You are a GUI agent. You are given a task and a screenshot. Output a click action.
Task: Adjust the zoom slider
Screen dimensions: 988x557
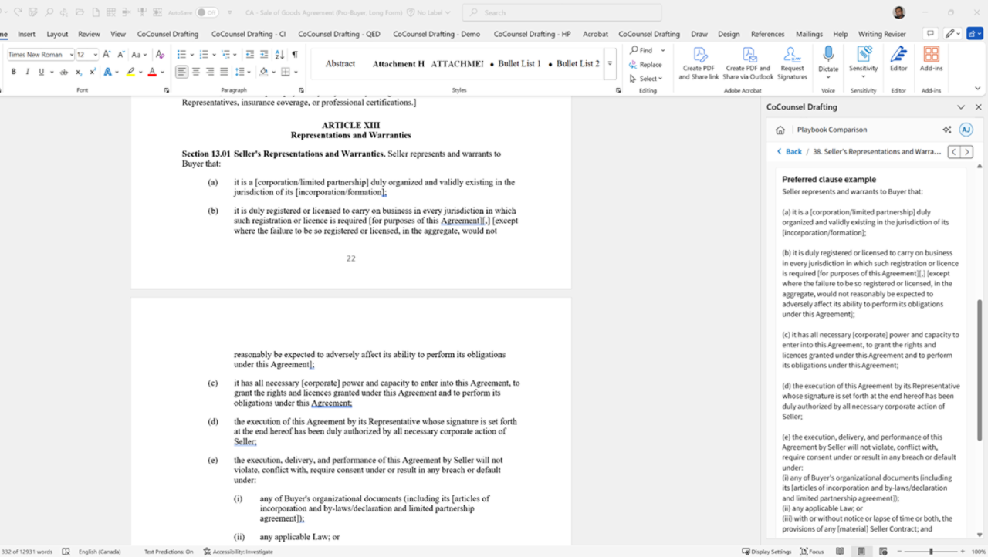pos(932,552)
